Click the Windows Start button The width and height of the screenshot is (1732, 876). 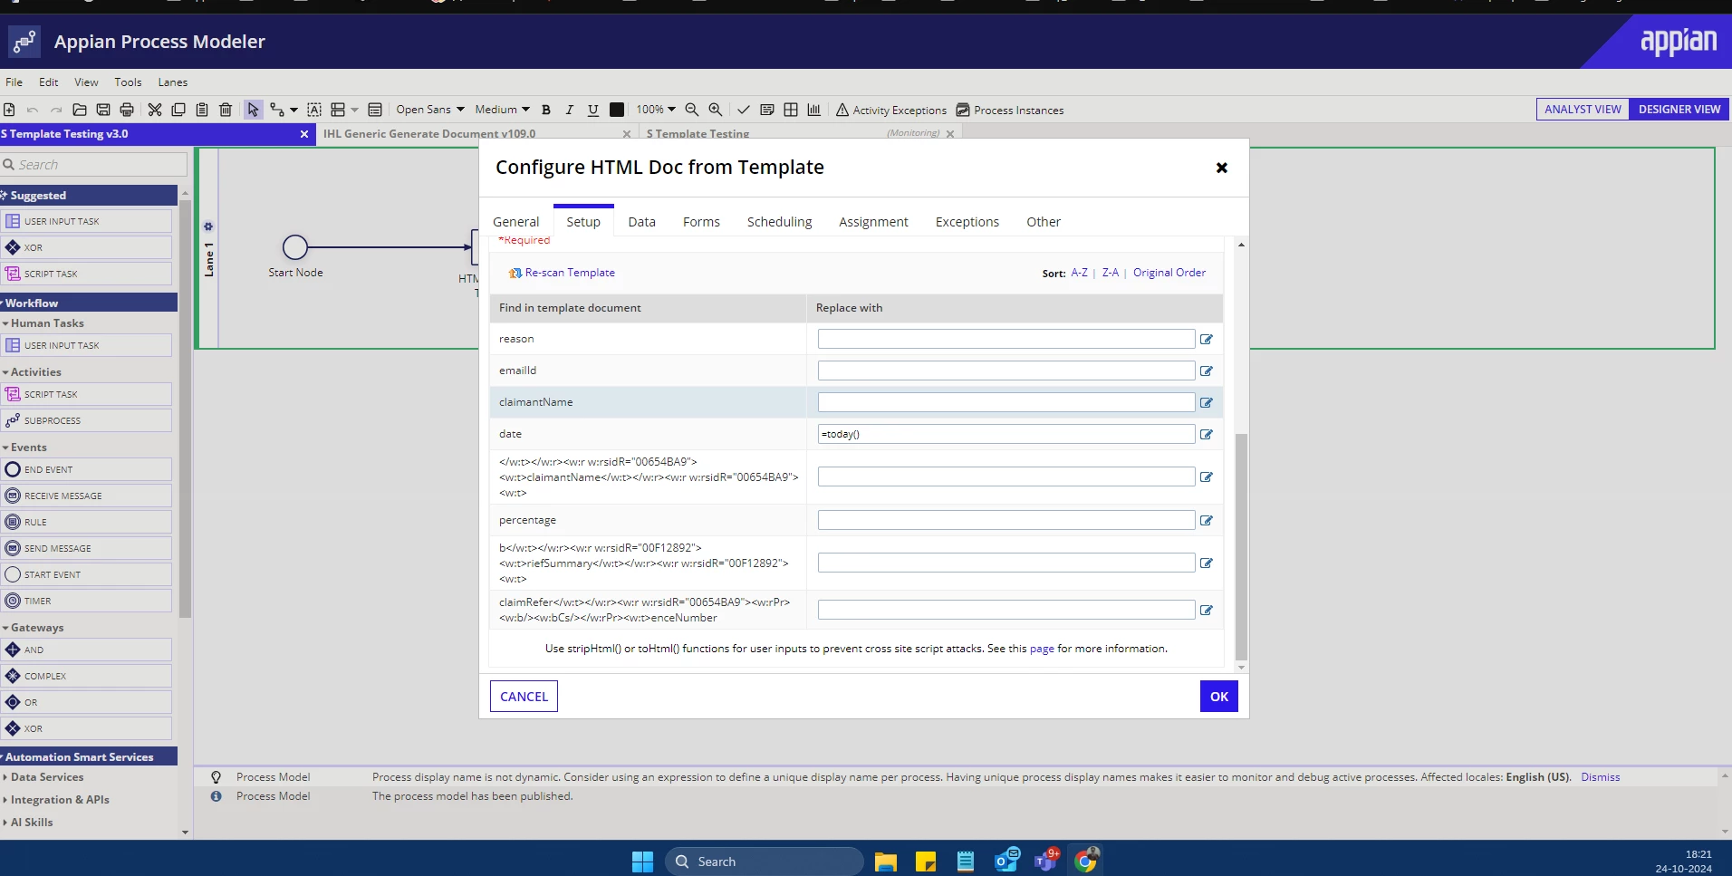click(x=642, y=862)
